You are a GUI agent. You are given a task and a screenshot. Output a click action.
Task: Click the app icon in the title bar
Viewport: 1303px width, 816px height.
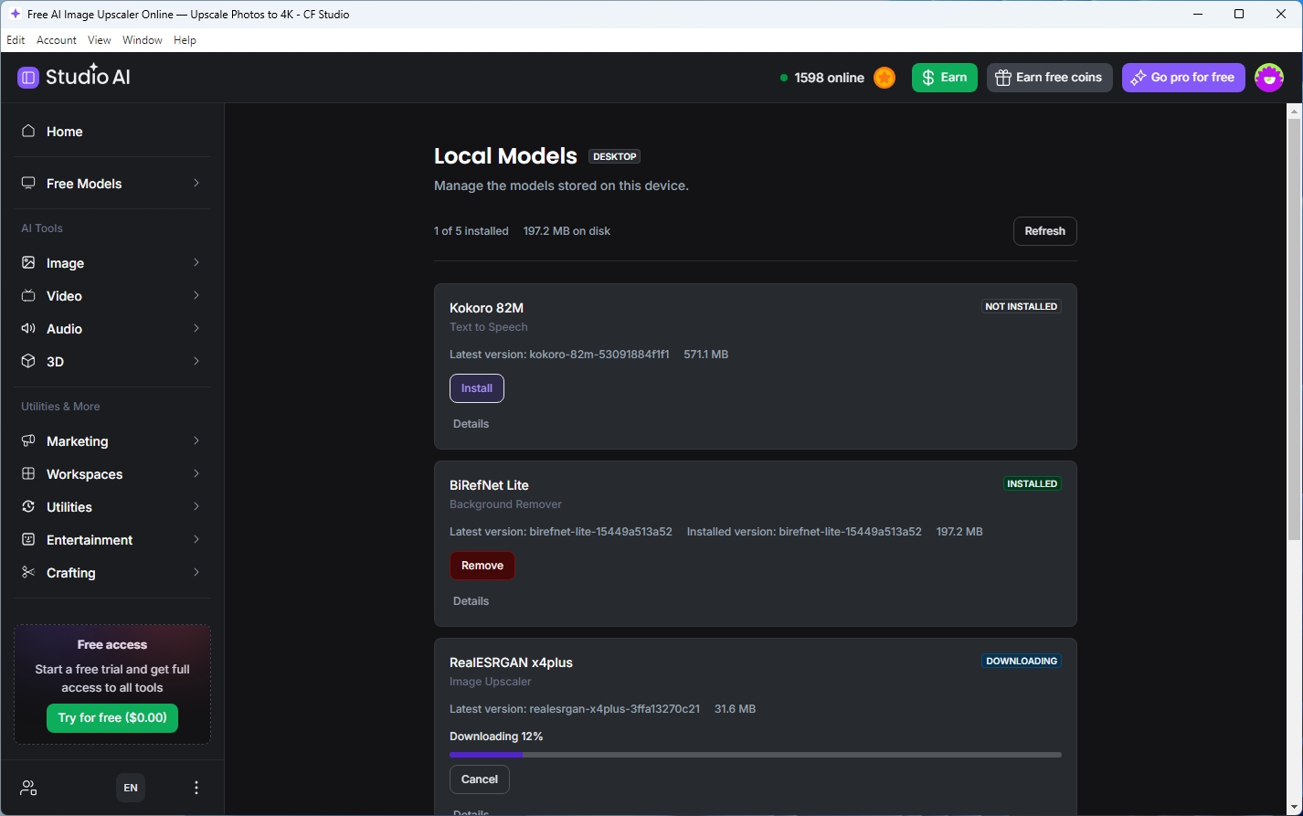(15, 14)
